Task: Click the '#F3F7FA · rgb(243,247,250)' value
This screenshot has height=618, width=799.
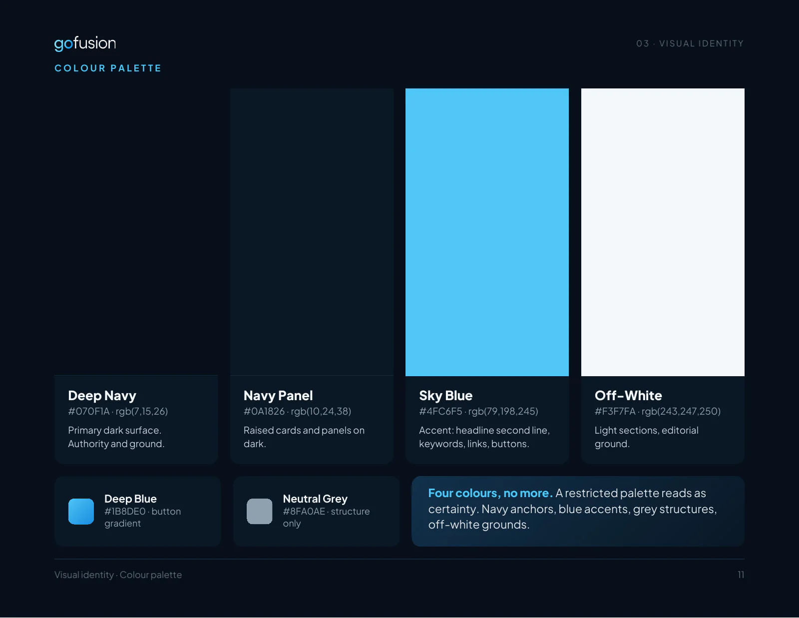Action: pyautogui.click(x=658, y=411)
